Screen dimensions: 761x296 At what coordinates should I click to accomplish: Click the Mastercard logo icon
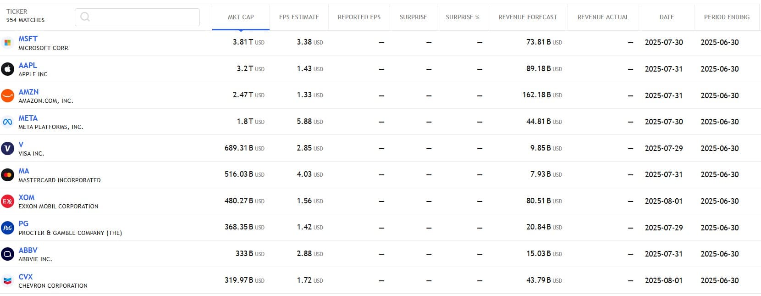[x=7, y=175]
